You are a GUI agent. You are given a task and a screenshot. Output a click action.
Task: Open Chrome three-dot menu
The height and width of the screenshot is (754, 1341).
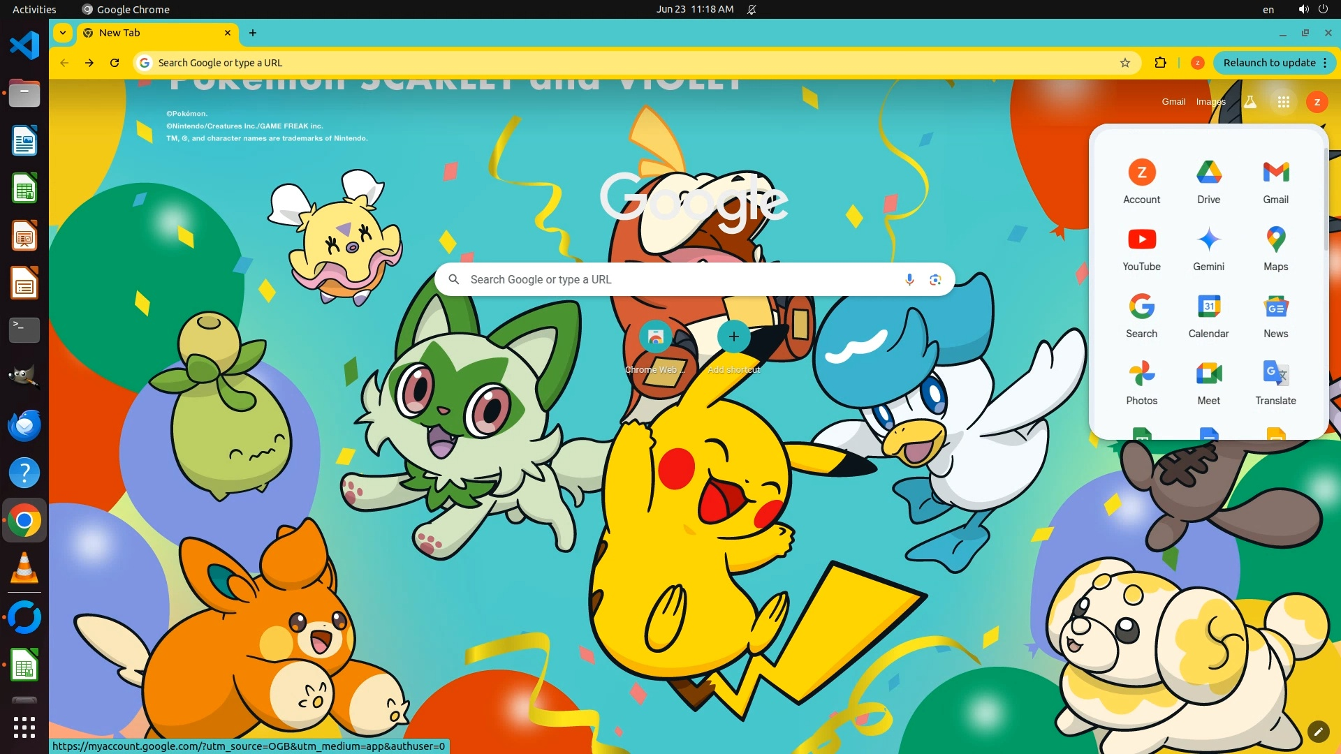pos(1325,63)
